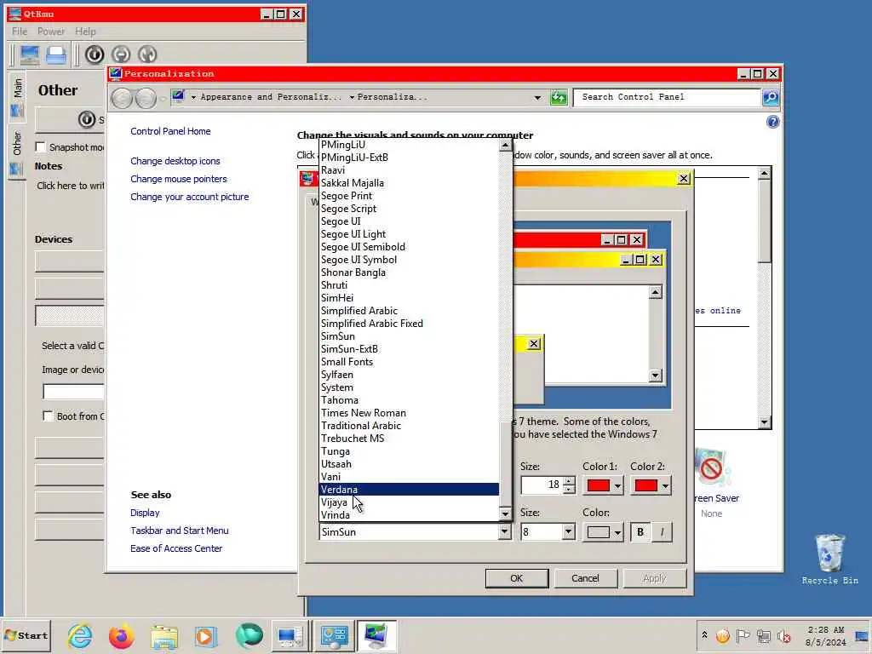Open the font size 8 dropdown
The height and width of the screenshot is (654, 872).
(568, 531)
